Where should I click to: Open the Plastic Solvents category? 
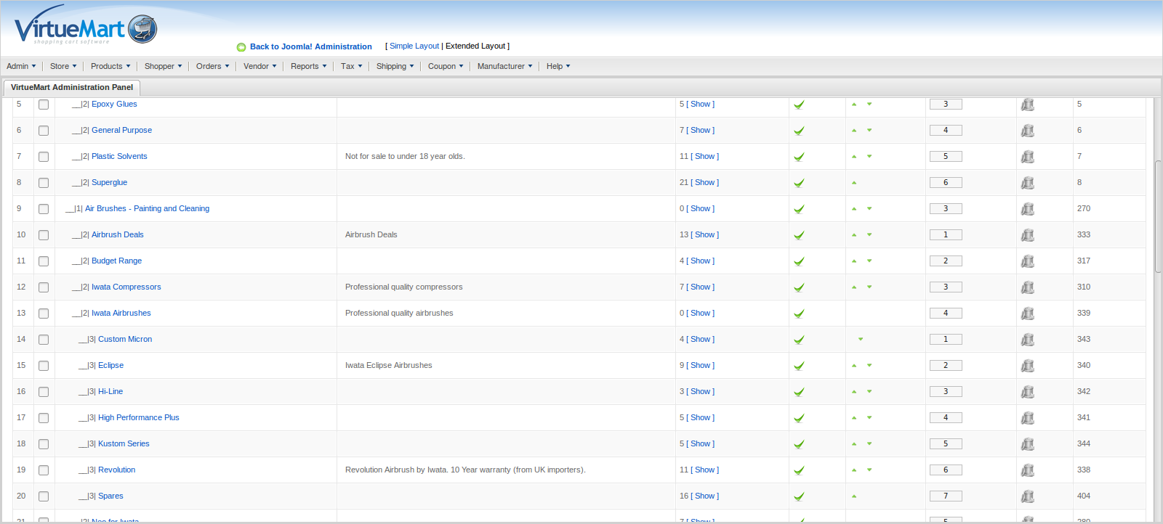coord(119,156)
